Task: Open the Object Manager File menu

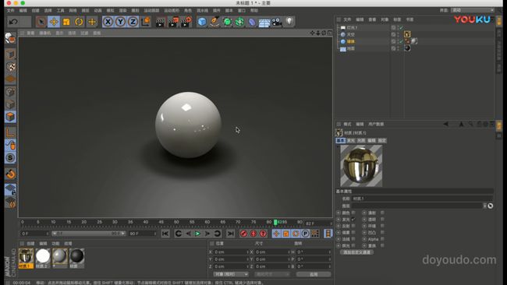Action: 347,19
